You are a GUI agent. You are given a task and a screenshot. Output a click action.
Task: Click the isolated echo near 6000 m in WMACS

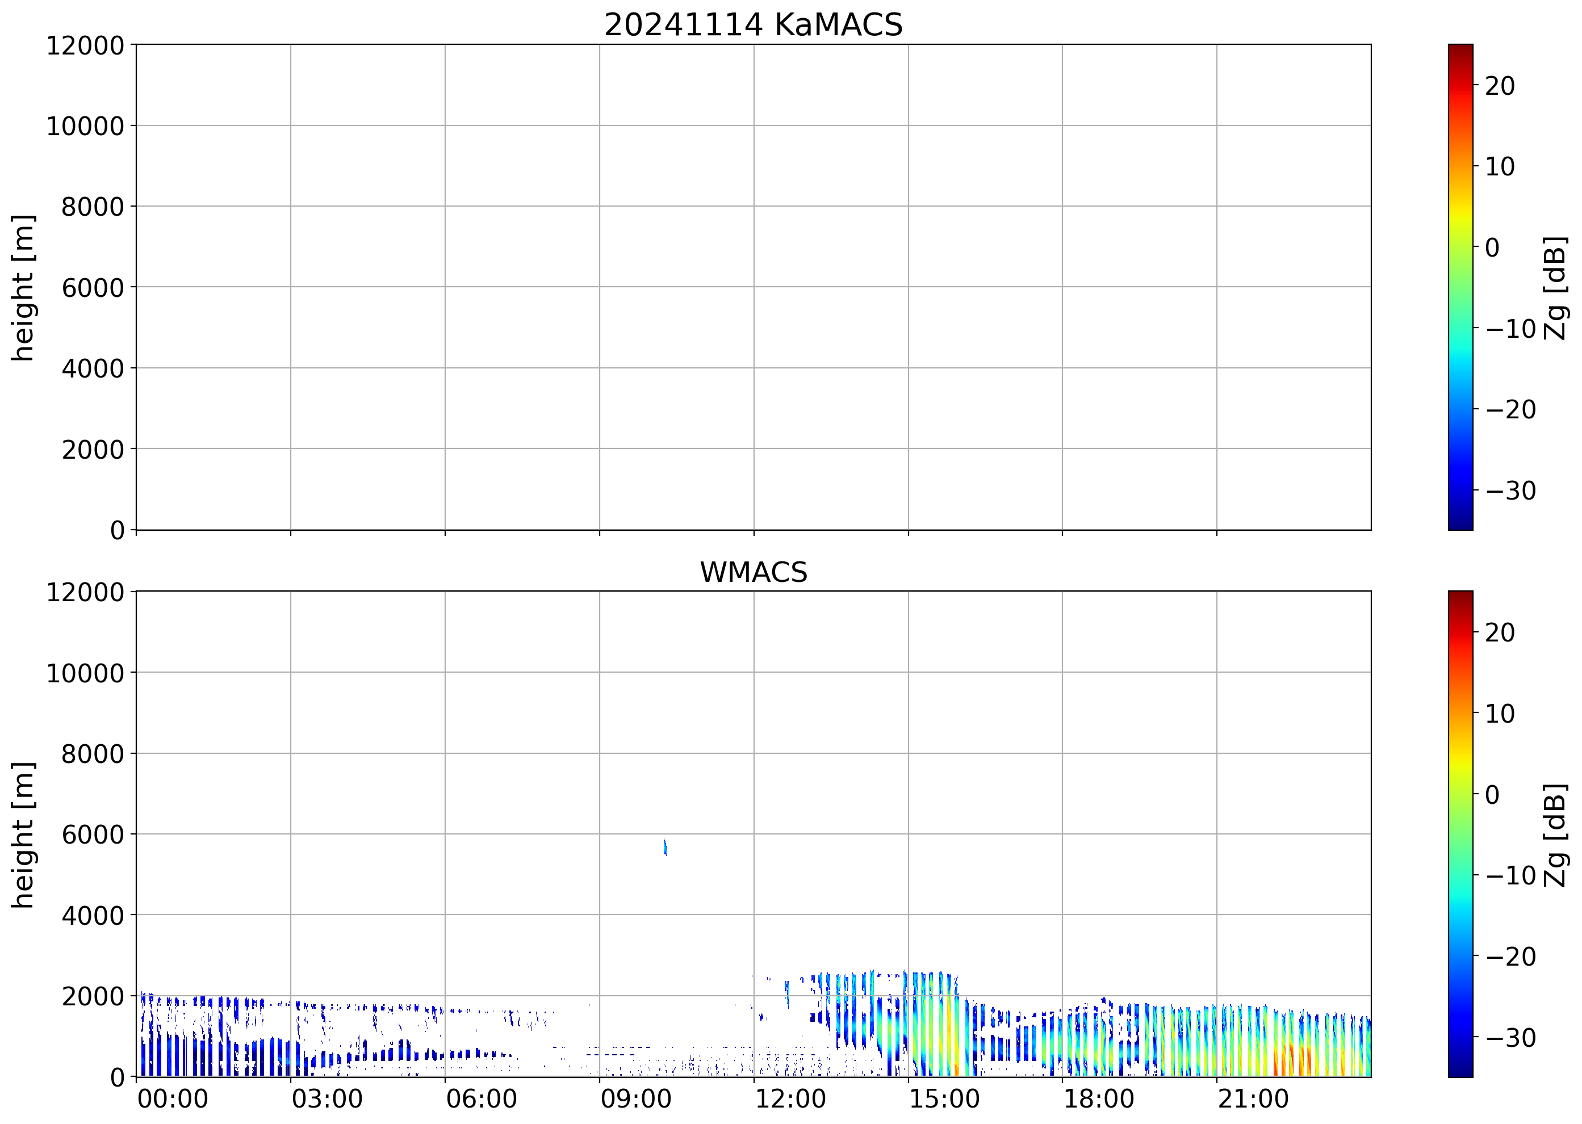tap(664, 846)
